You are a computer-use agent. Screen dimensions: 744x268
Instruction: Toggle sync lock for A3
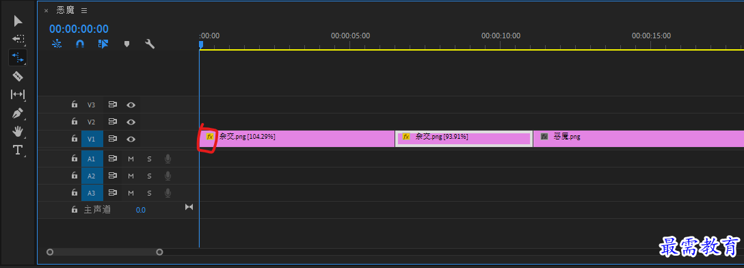click(112, 193)
